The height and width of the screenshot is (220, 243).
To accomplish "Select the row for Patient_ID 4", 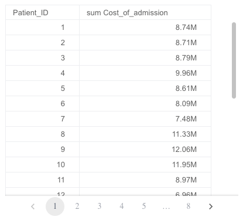I will point(108,73).
